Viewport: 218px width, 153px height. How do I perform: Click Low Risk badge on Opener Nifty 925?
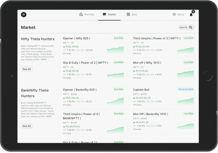pyautogui.click(x=119, y=38)
